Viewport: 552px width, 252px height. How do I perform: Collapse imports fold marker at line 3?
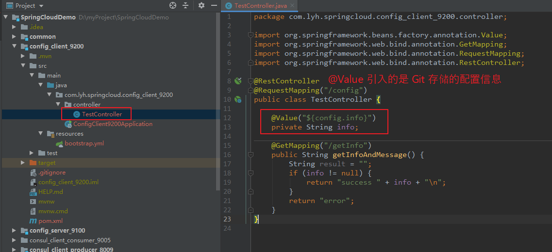(251, 35)
